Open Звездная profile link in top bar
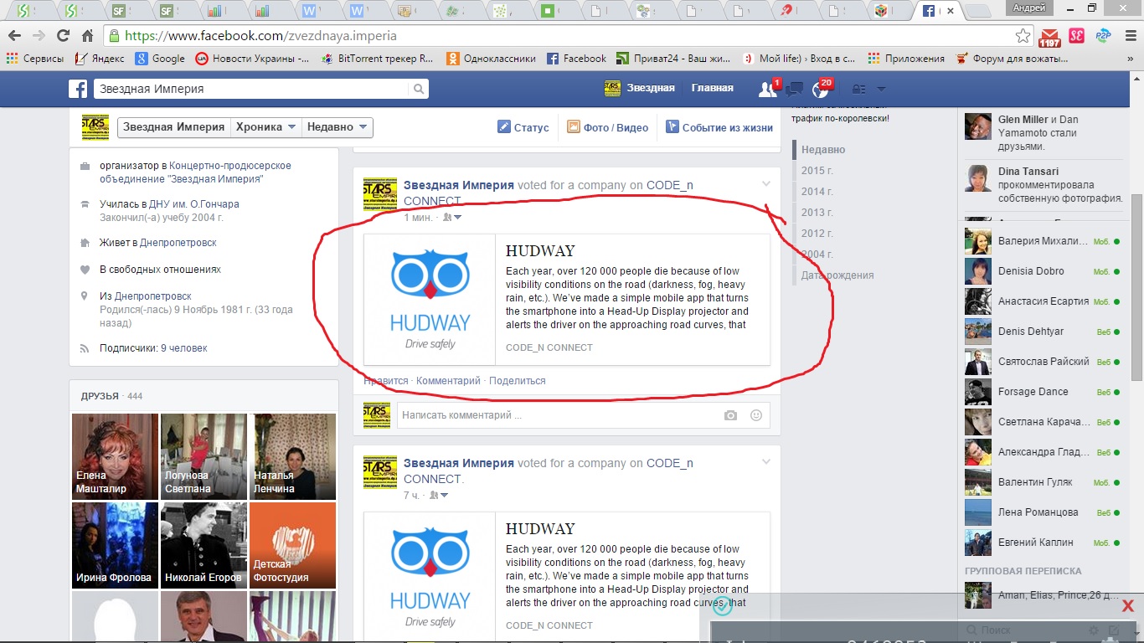1144x643 pixels. pyautogui.click(x=639, y=88)
